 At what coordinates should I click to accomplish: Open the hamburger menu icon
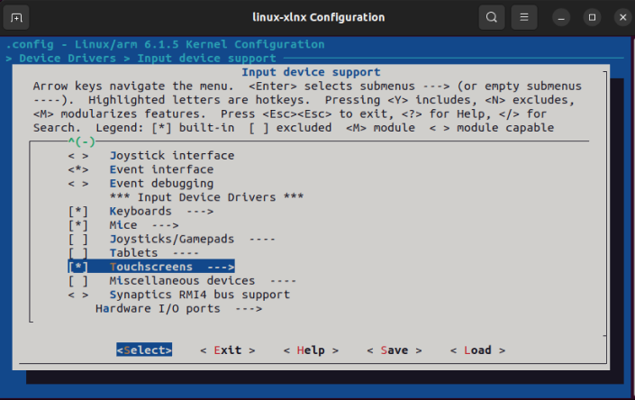click(x=524, y=17)
